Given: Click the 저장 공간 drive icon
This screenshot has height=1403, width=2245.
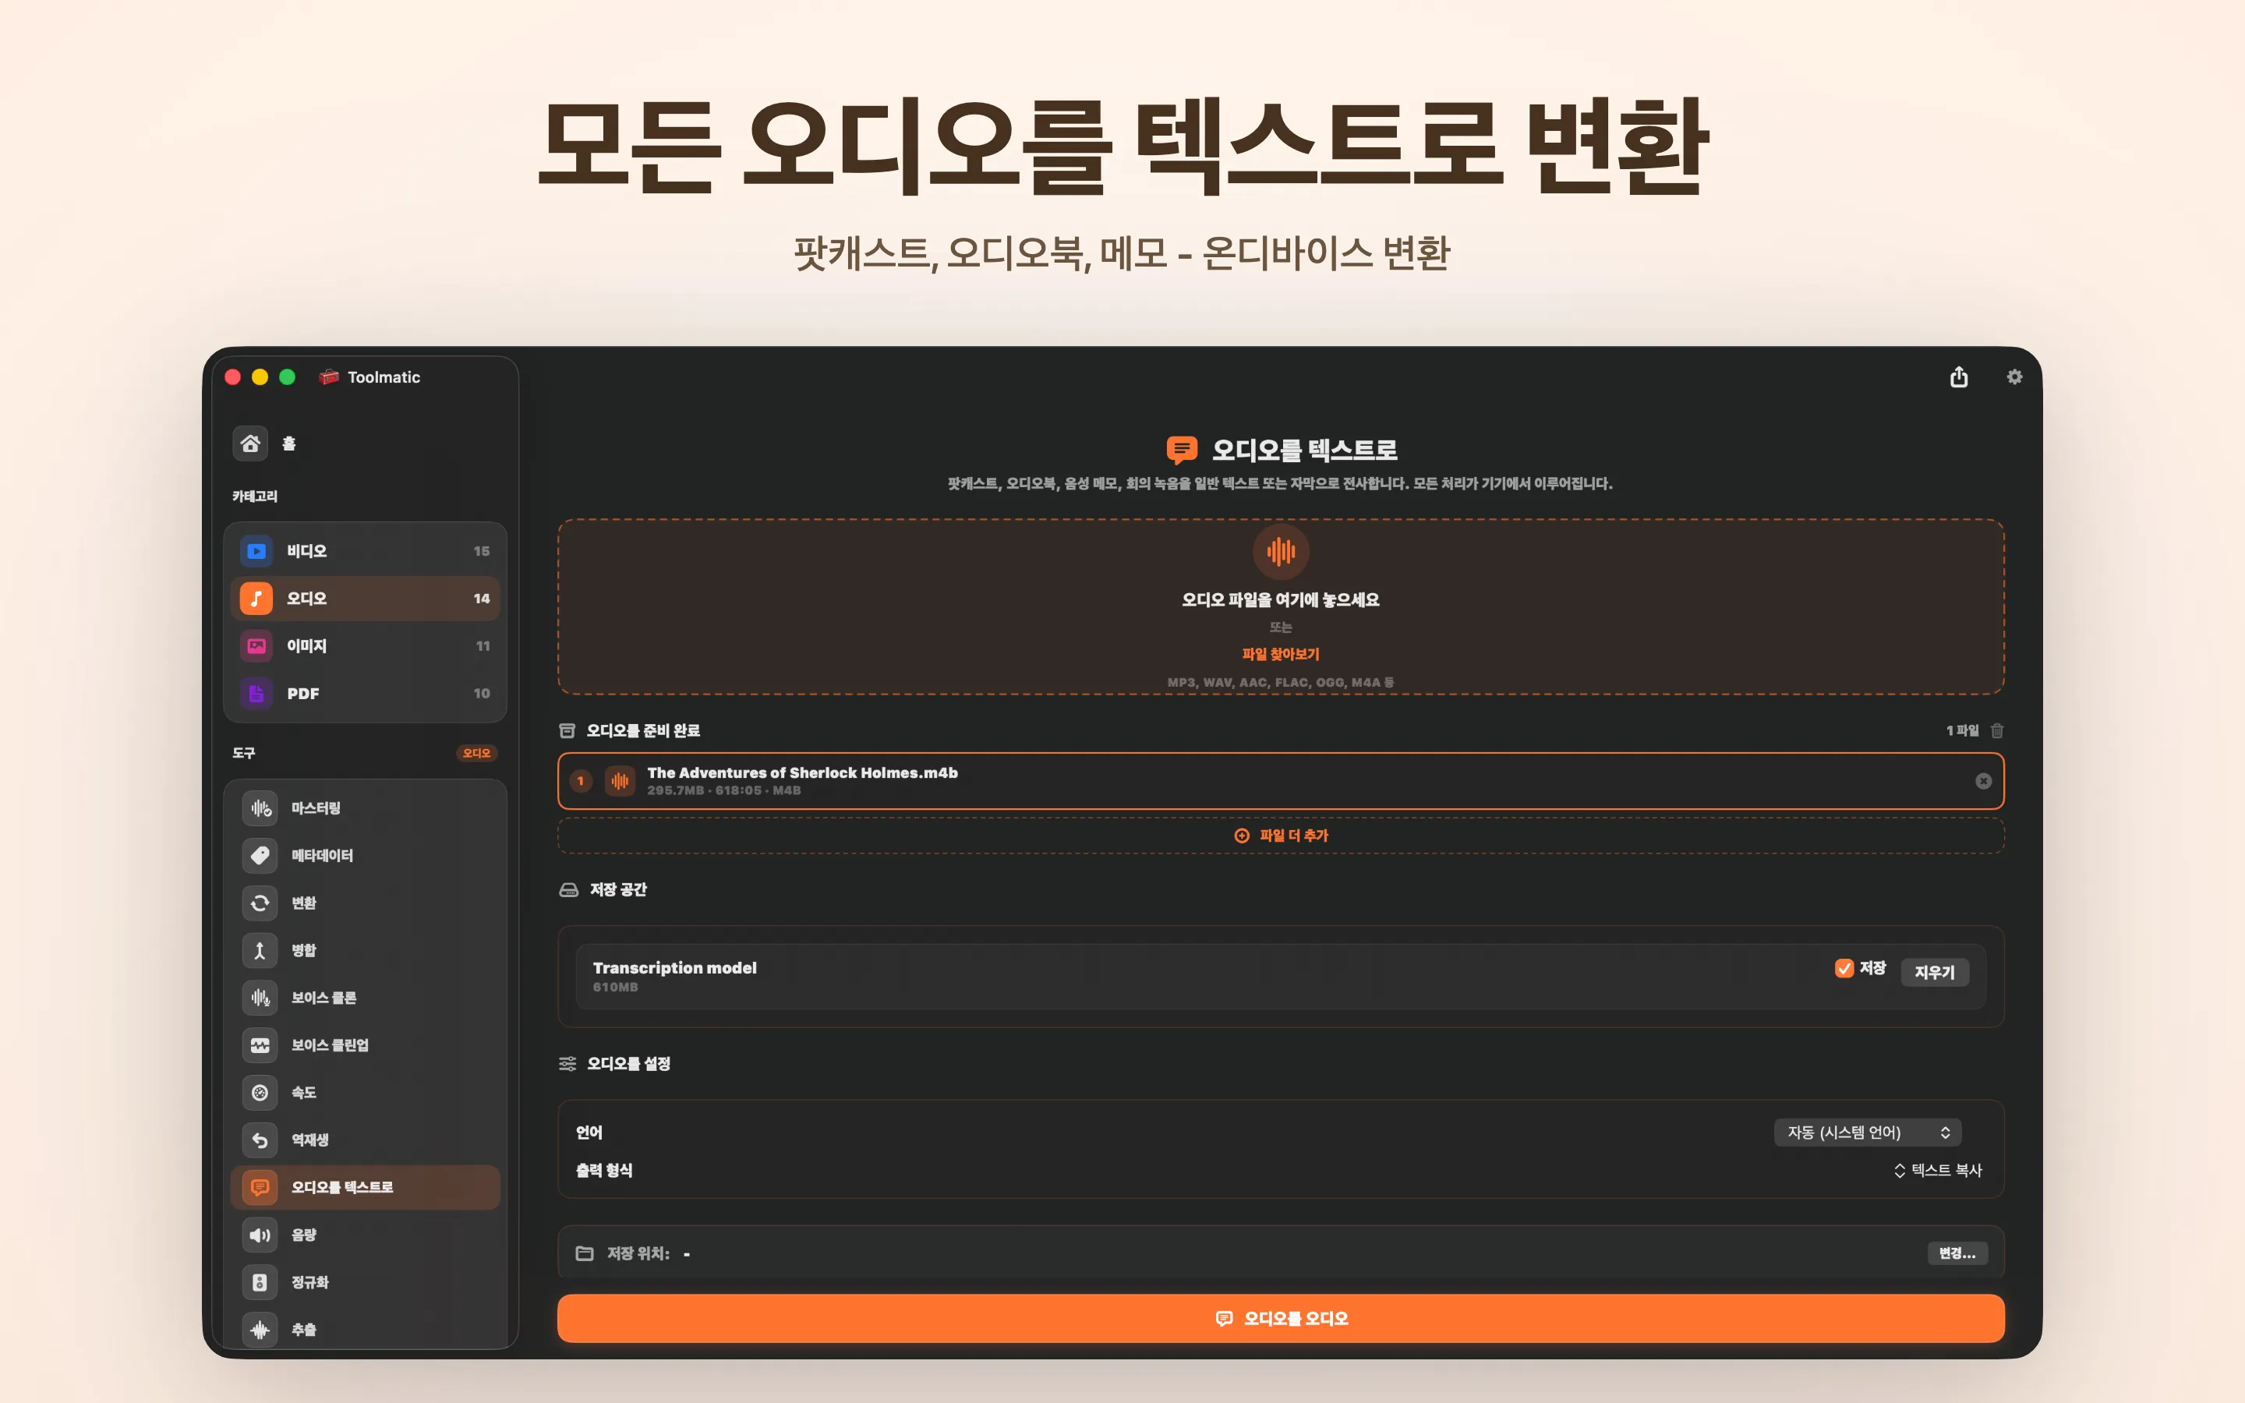Looking at the screenshot, I should (x=569, y=890).
